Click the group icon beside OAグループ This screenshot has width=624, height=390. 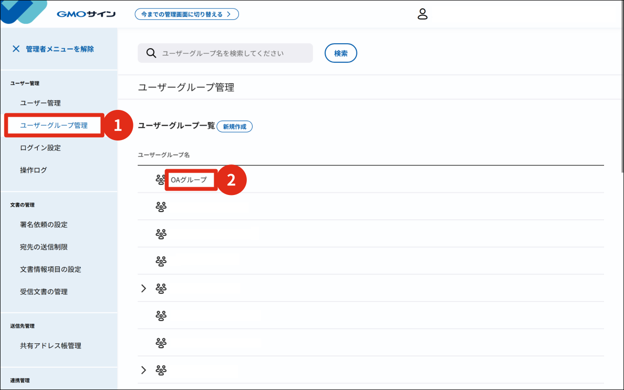point(161,179)
